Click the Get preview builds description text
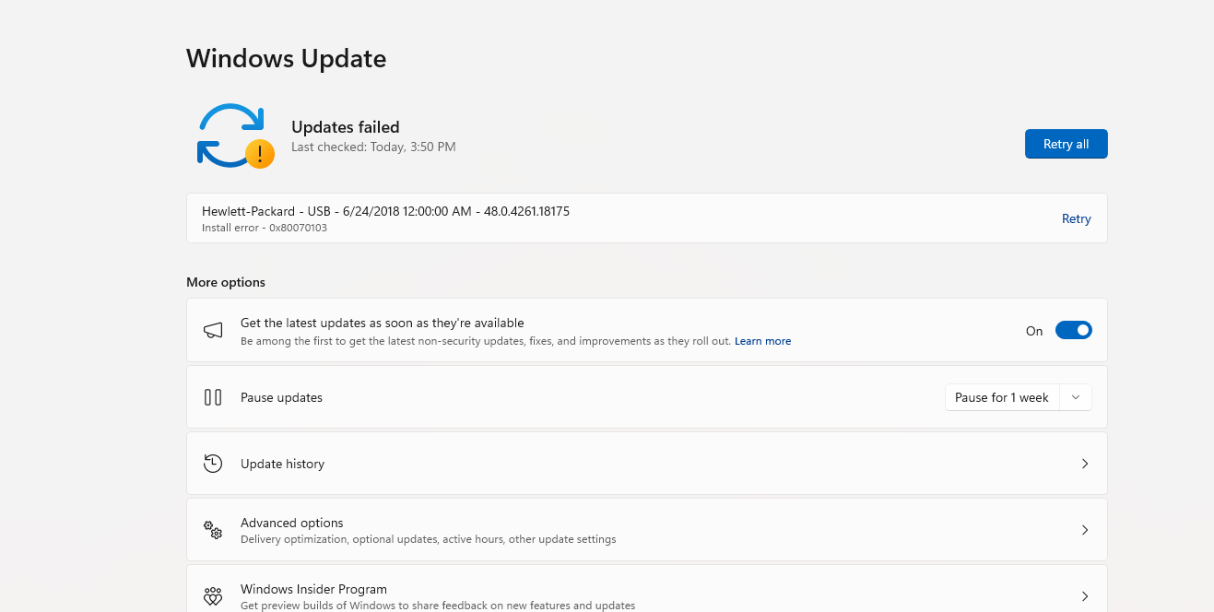 438,606
